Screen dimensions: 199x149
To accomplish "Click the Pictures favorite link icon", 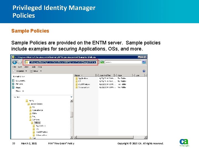I will click(13, 84).
